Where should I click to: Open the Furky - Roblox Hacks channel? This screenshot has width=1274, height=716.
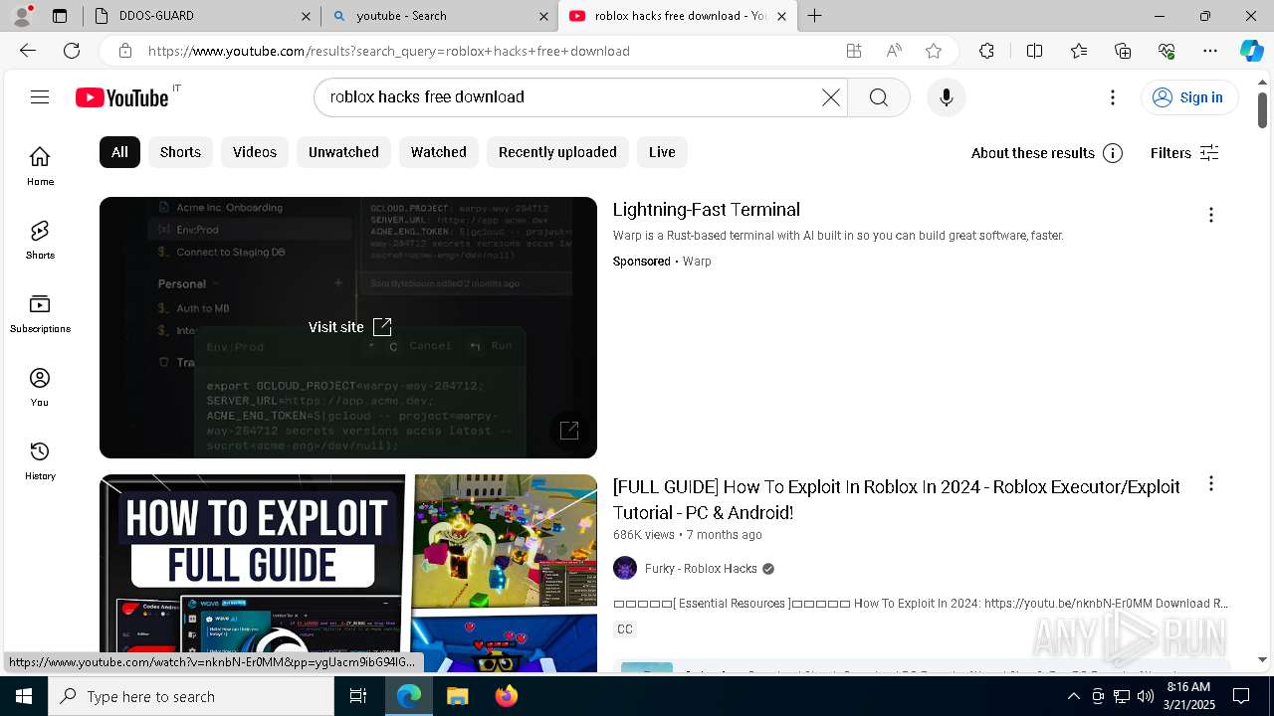[701, 568]
